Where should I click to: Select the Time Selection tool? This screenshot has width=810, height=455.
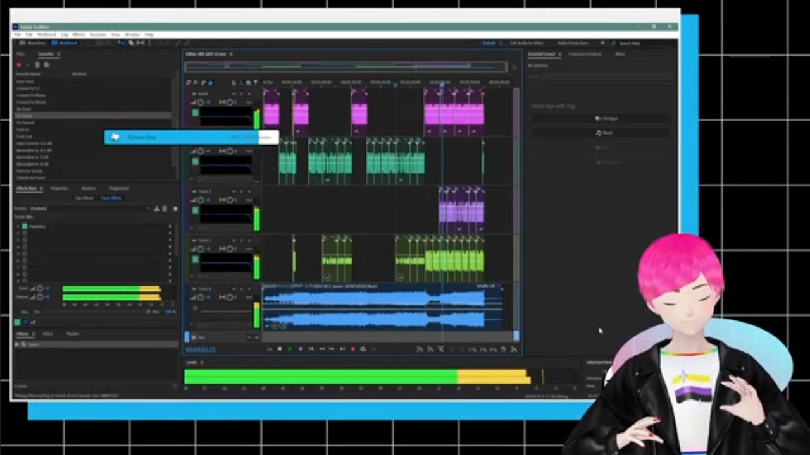[x=150, y=43]
